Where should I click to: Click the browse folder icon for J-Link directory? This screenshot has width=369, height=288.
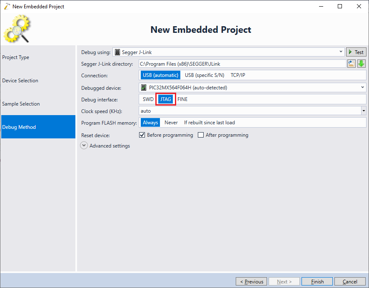pyautogui.click(x=352, y=64)
